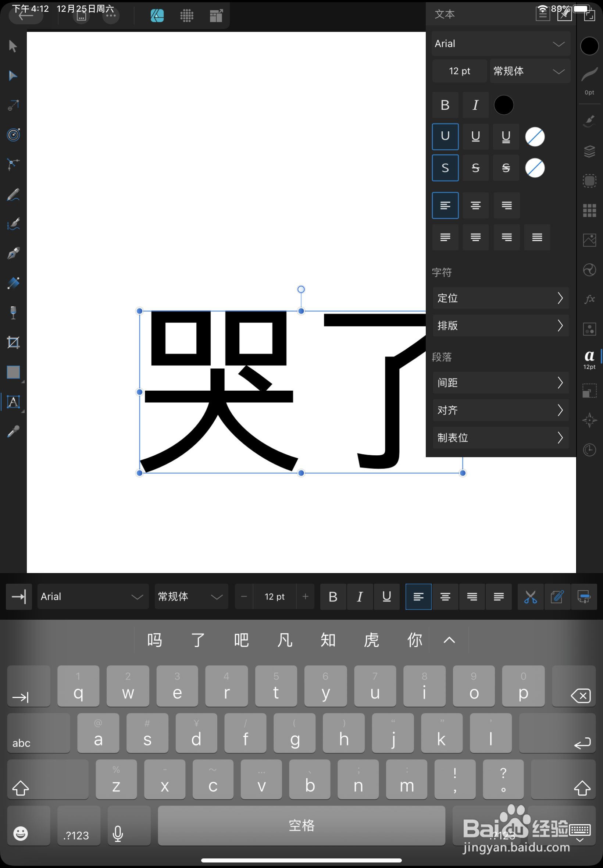Image resolution: width=603 pixels, height=868 pixels.
Task: Tap the abc keyboard switch key
Action: pos(39,733)
